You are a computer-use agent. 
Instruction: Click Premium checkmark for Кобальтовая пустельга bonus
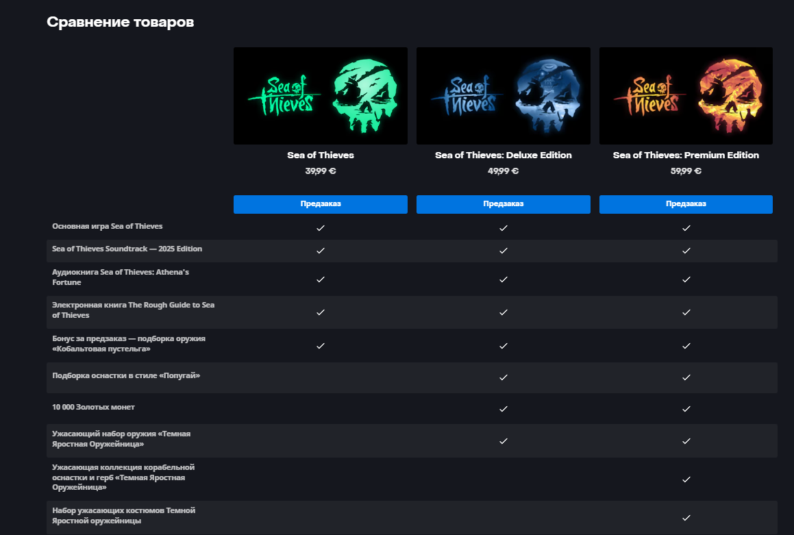coord(686,346)
